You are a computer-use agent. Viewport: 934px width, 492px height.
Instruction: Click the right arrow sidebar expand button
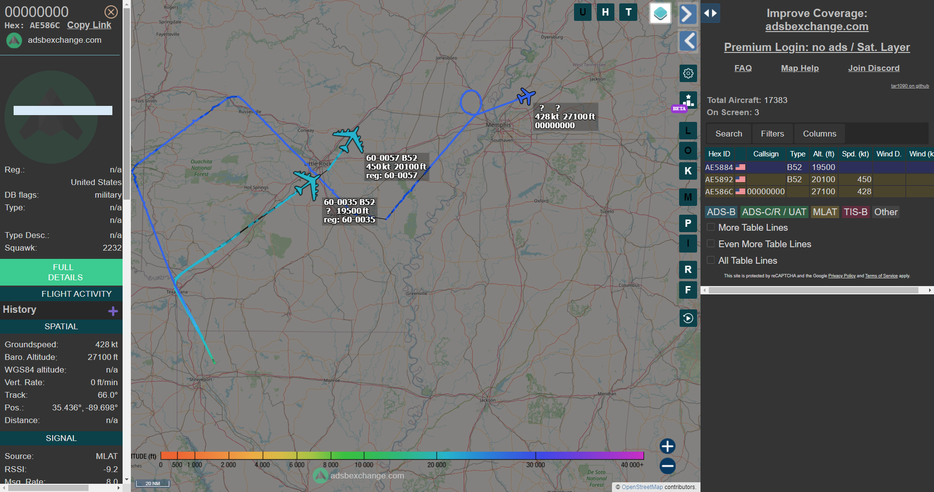click(687, 14)
